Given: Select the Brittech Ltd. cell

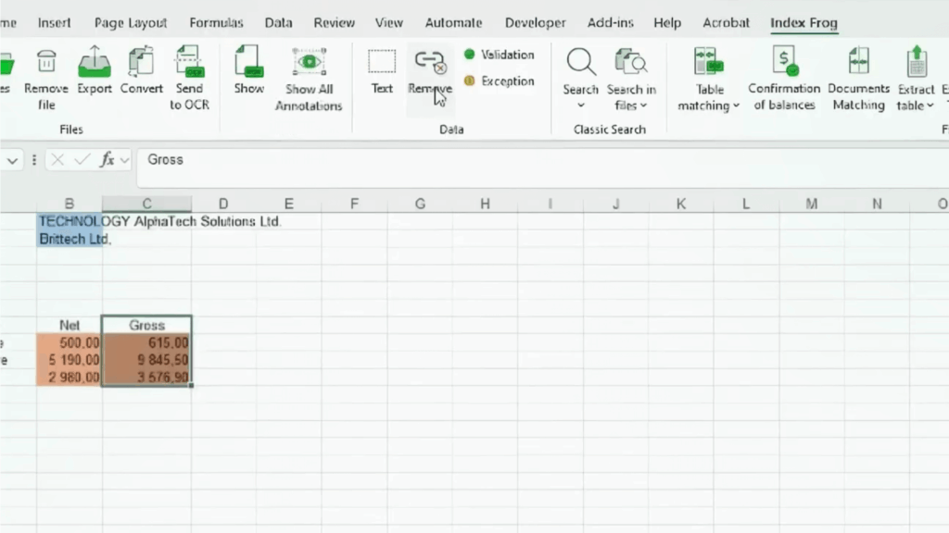Looking at the screenshot, I should 69,239.
